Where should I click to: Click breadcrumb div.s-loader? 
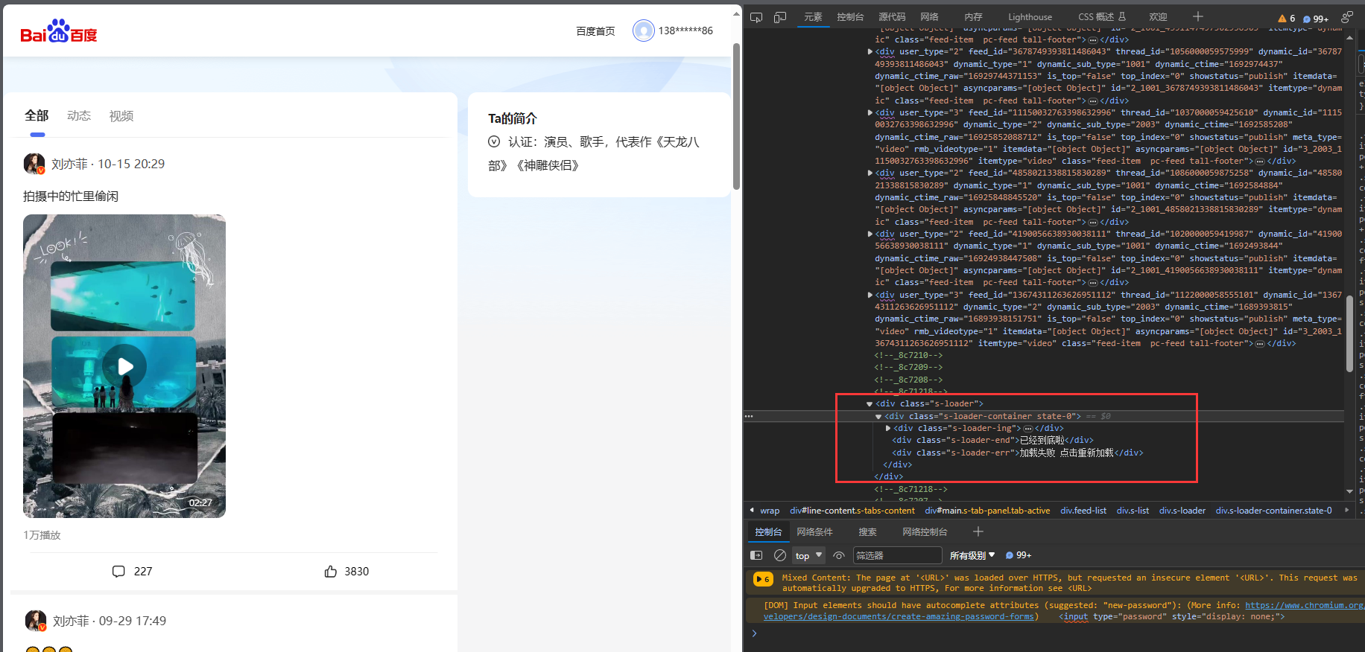[1182, 511]
